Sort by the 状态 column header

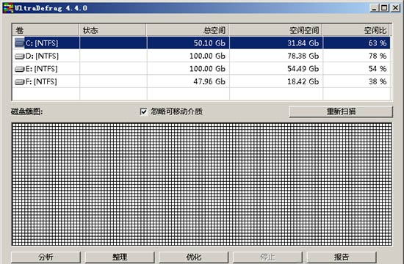(x=112, y=30)
